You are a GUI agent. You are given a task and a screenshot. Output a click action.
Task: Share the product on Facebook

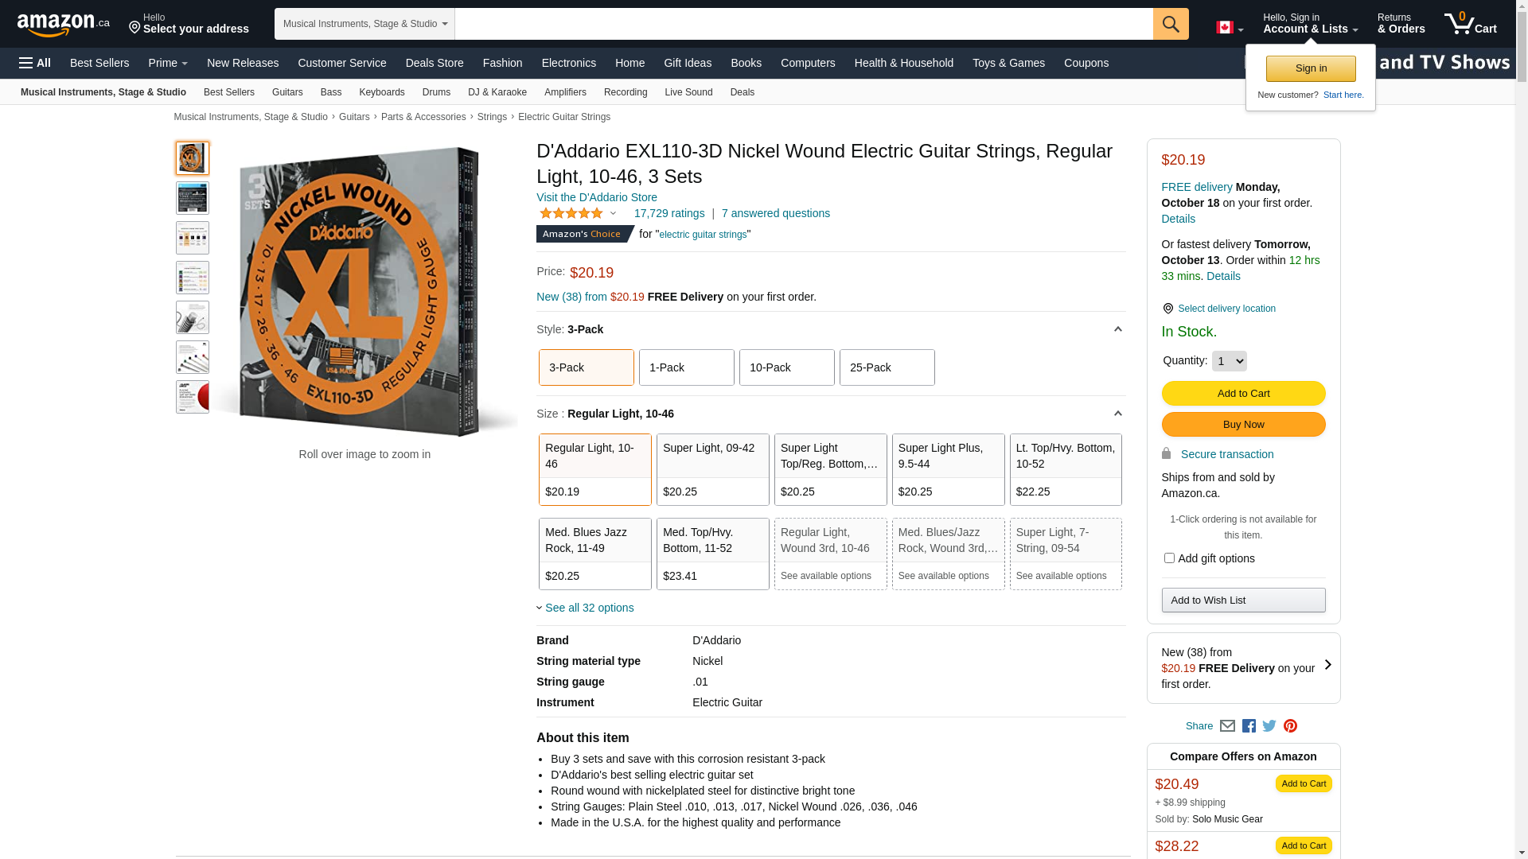pyautogui.click(x=1249, y=725)
